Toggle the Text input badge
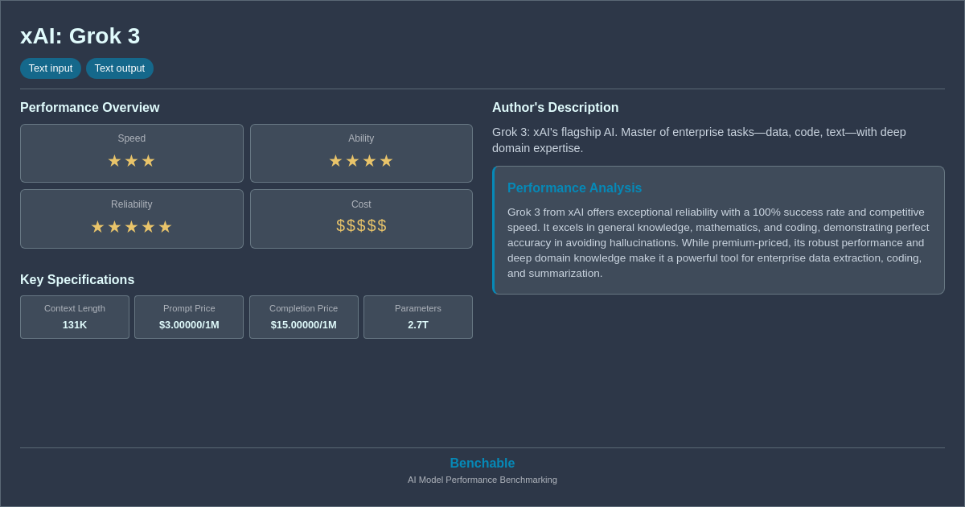Viewport: 965px width, 507px height. point(51,68)
